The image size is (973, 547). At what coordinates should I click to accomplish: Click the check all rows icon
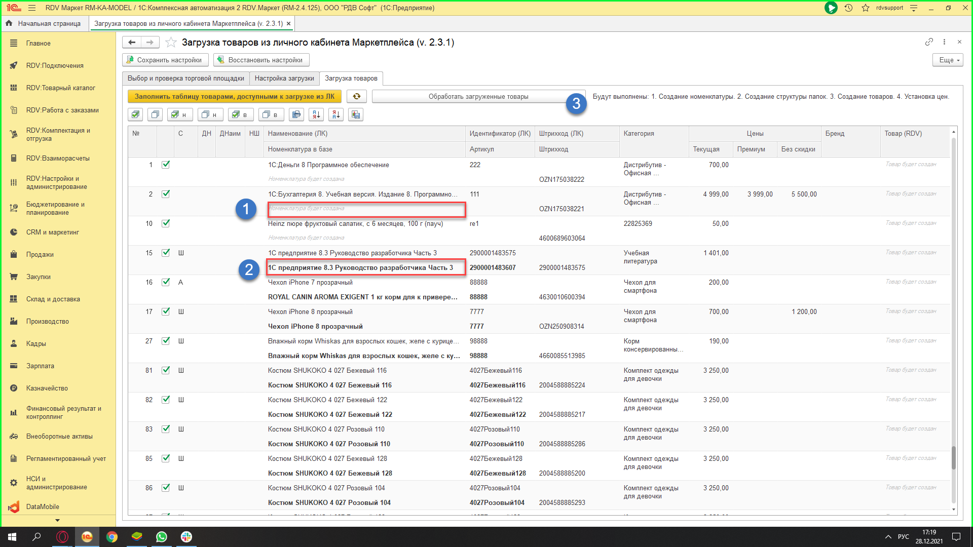click(135, 115)
